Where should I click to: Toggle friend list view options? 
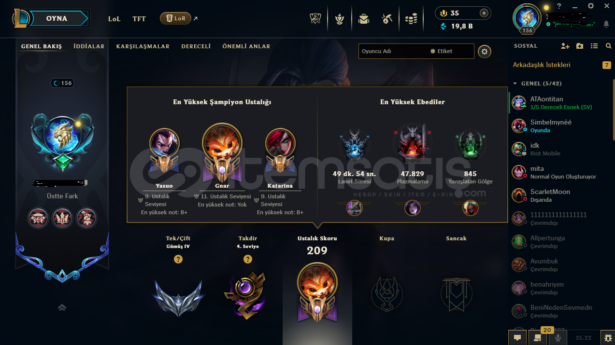[x=594, y=46]
